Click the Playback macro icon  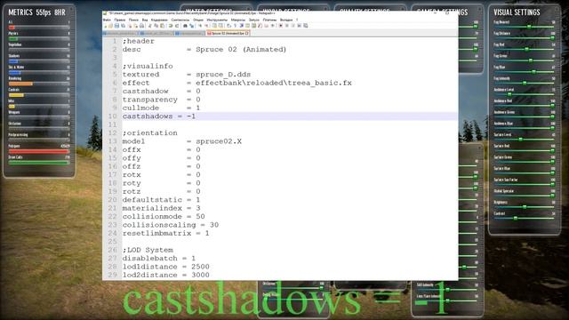293,26
